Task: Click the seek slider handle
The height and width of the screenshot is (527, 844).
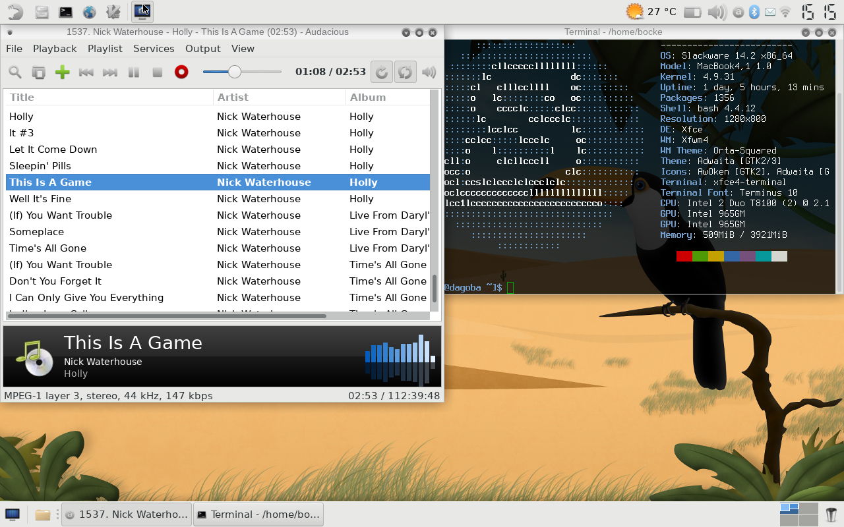Action: pos(234,72)
